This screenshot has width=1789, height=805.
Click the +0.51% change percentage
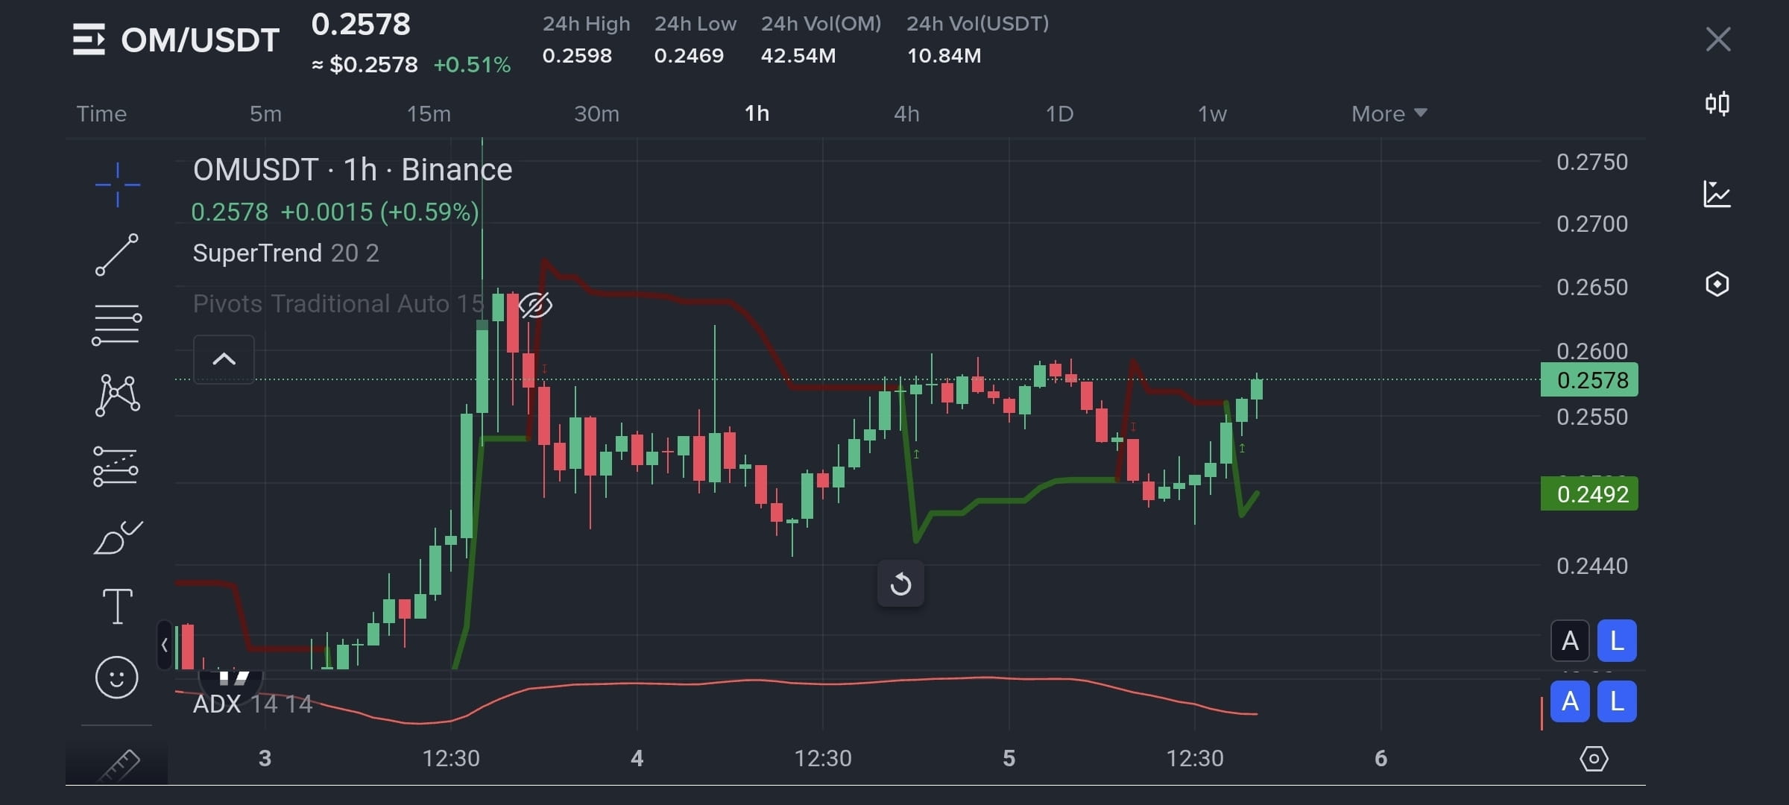[x=472, y=65]
